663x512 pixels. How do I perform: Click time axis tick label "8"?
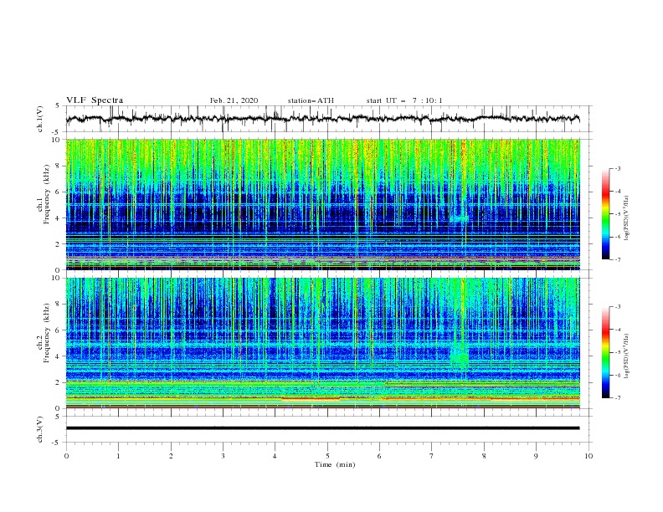tap(484, 456)
